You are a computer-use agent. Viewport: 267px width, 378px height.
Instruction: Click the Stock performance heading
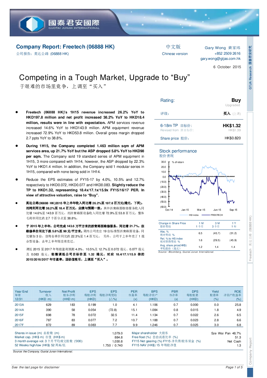click(178, 151)
